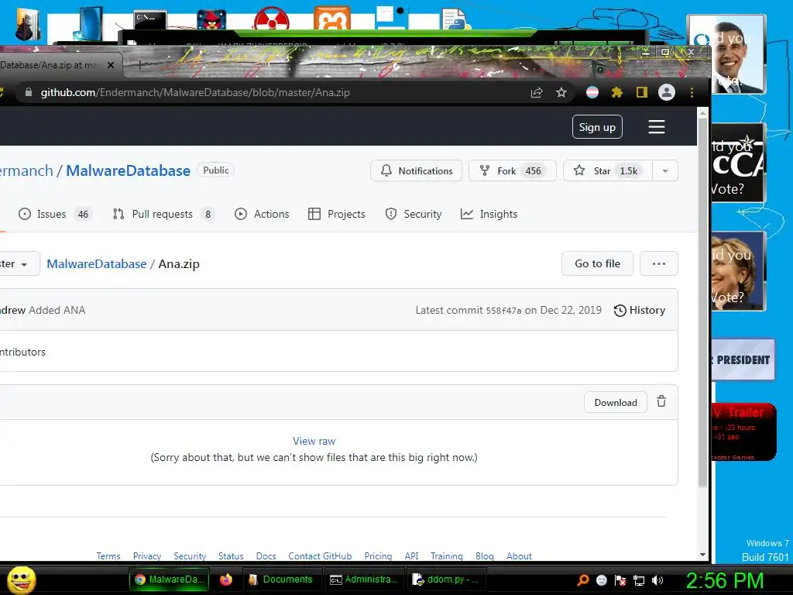
Task: Click the striped flag extension icon
Action: tap(592, 93)
